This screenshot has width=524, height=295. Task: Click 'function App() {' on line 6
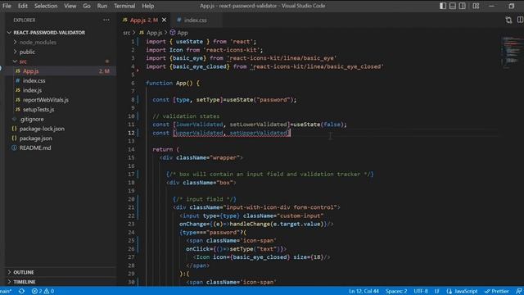[173, 83]
